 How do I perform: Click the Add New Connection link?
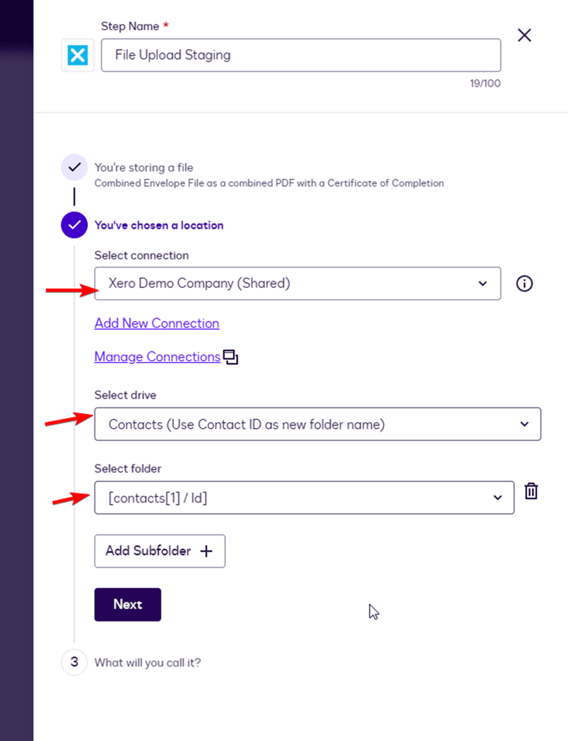tap(157, 324)
